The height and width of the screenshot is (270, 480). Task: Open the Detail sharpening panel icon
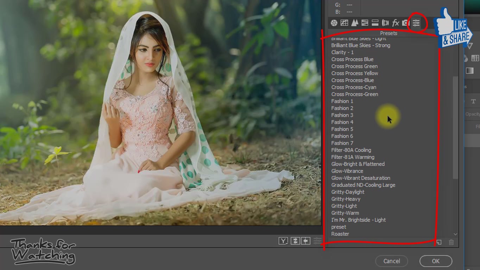(354, 23)
